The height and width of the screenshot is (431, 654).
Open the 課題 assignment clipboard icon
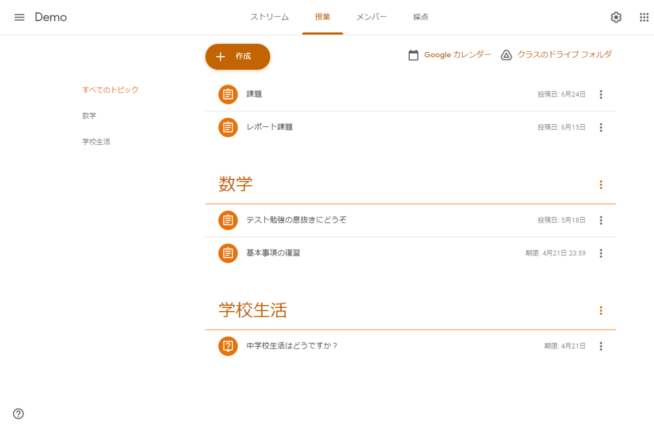coord(228,94)
